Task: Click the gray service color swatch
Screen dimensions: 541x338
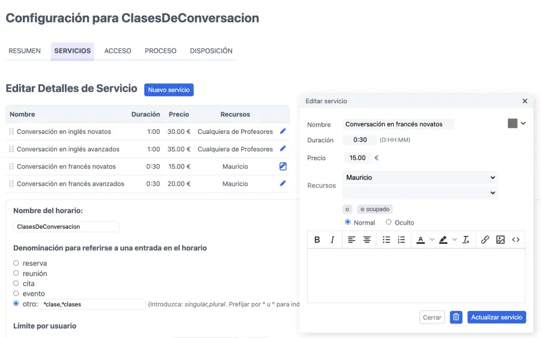Action: click(x=513, y=124)
